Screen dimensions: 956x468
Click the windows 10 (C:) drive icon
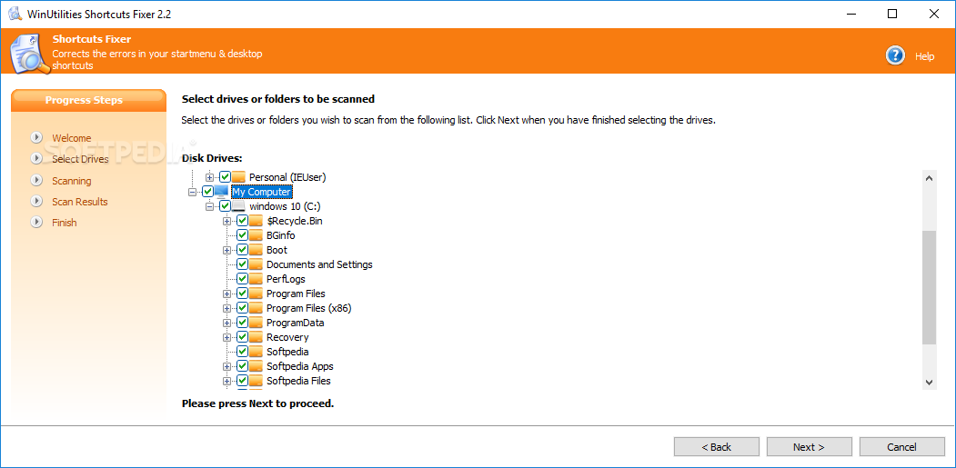(238, 206)
